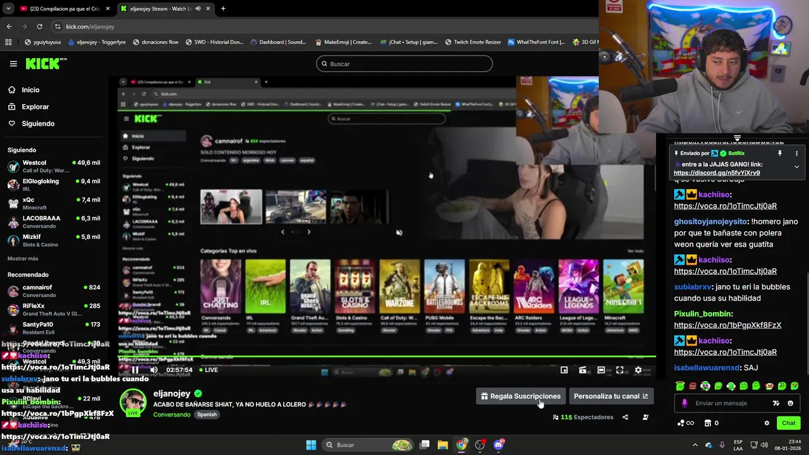Open chat settings gear
This screenshot has height=455, width=809.
(x=767, y=423)
